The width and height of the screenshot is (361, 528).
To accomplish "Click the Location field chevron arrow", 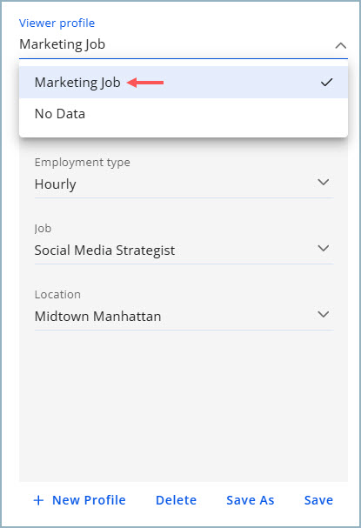I will coord(324,314).
